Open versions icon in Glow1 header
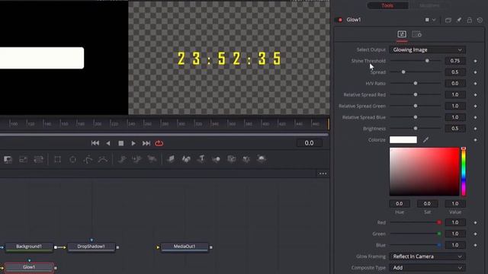The width and height of the screenshot is (488, 274). pyautogui.click(x=448, y=20)
